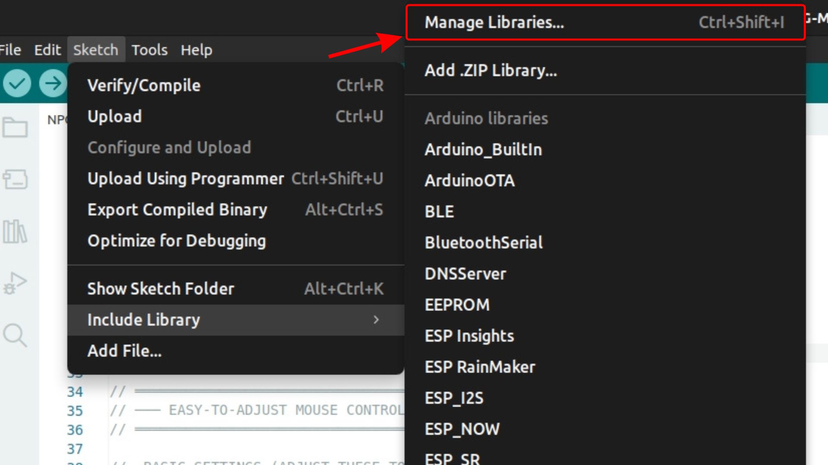Image resolution: width=828 pixels, height=465 pixels.
Task: Open the Library Manager sidebar icon
Action: click(15, 232)
